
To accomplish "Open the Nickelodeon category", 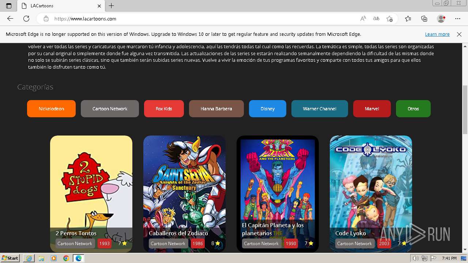I will 51,109.
